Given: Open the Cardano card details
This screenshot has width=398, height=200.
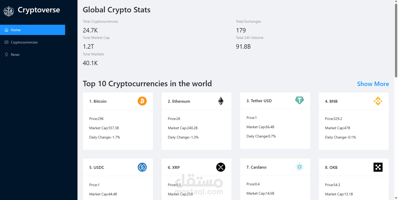Looking at the screenshot, I should [275, 180].
